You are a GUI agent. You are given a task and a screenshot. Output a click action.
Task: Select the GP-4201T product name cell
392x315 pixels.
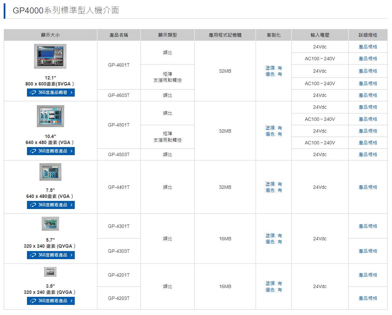coord(119,275)
